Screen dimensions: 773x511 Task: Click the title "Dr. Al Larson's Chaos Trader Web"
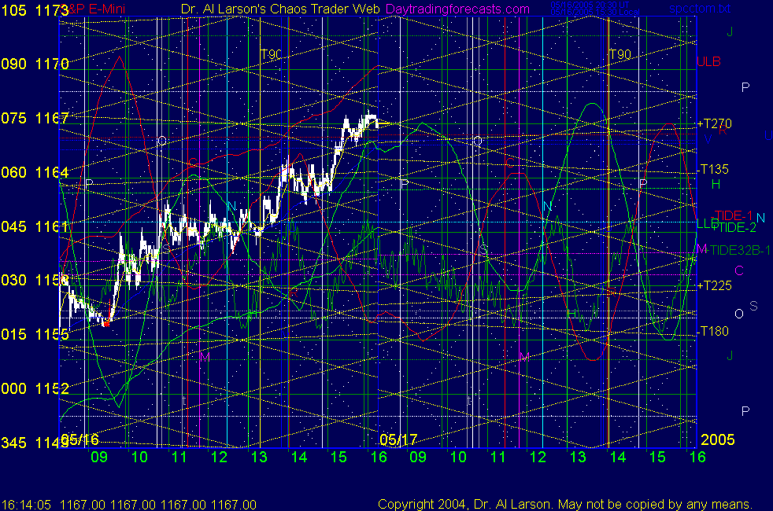280,9
